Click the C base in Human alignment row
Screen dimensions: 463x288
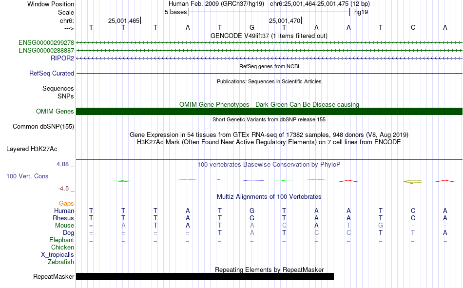point(413,211)
